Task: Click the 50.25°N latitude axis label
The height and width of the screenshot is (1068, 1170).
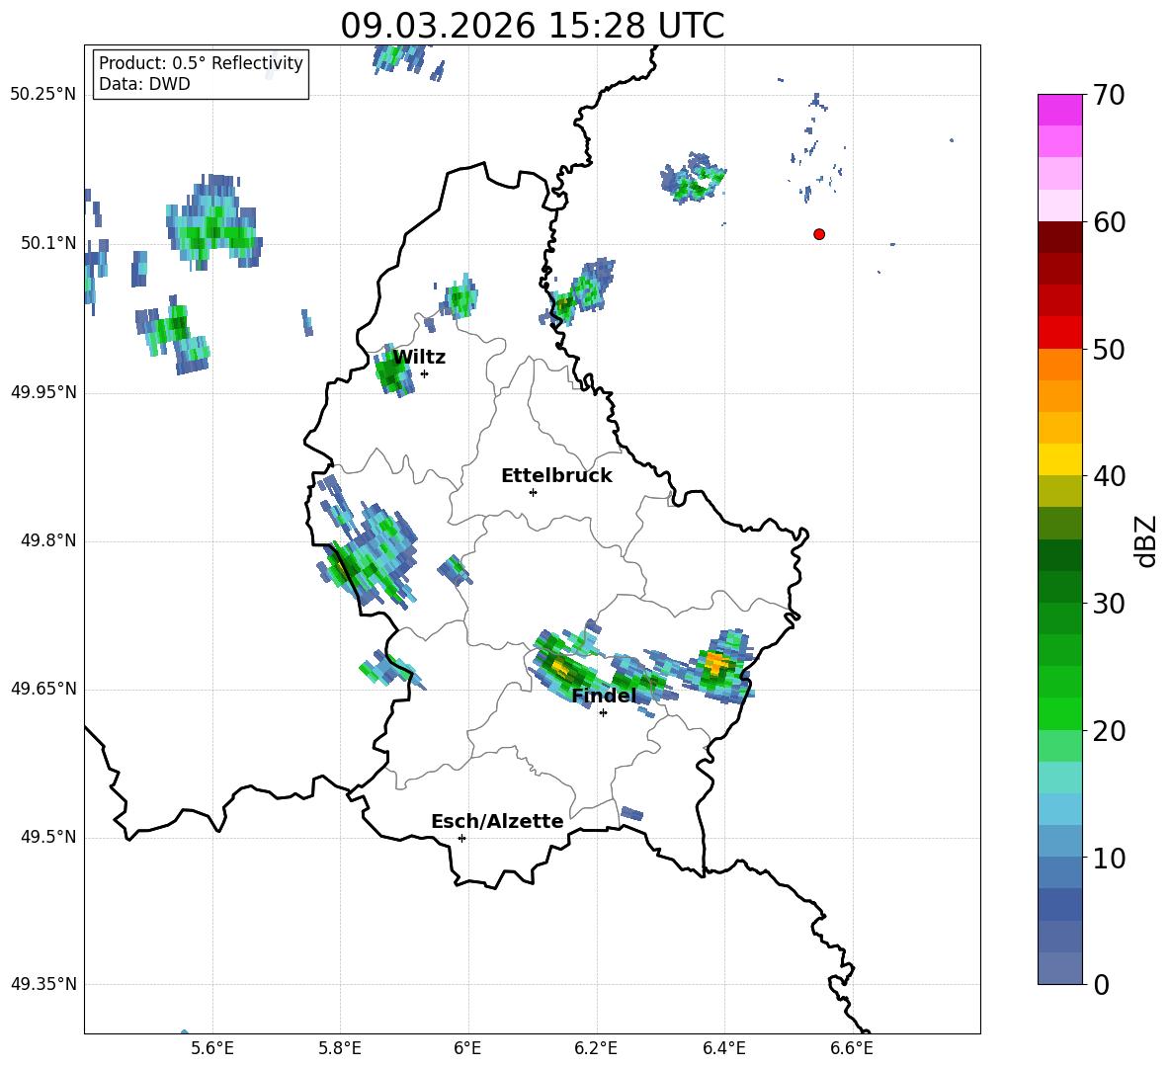Action: pos(43,95)
